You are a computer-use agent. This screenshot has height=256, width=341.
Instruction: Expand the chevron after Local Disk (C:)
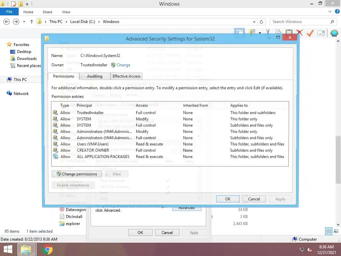click(99, 22)
